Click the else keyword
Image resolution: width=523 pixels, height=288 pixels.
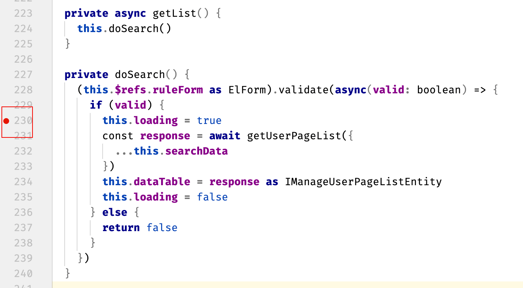115,213
